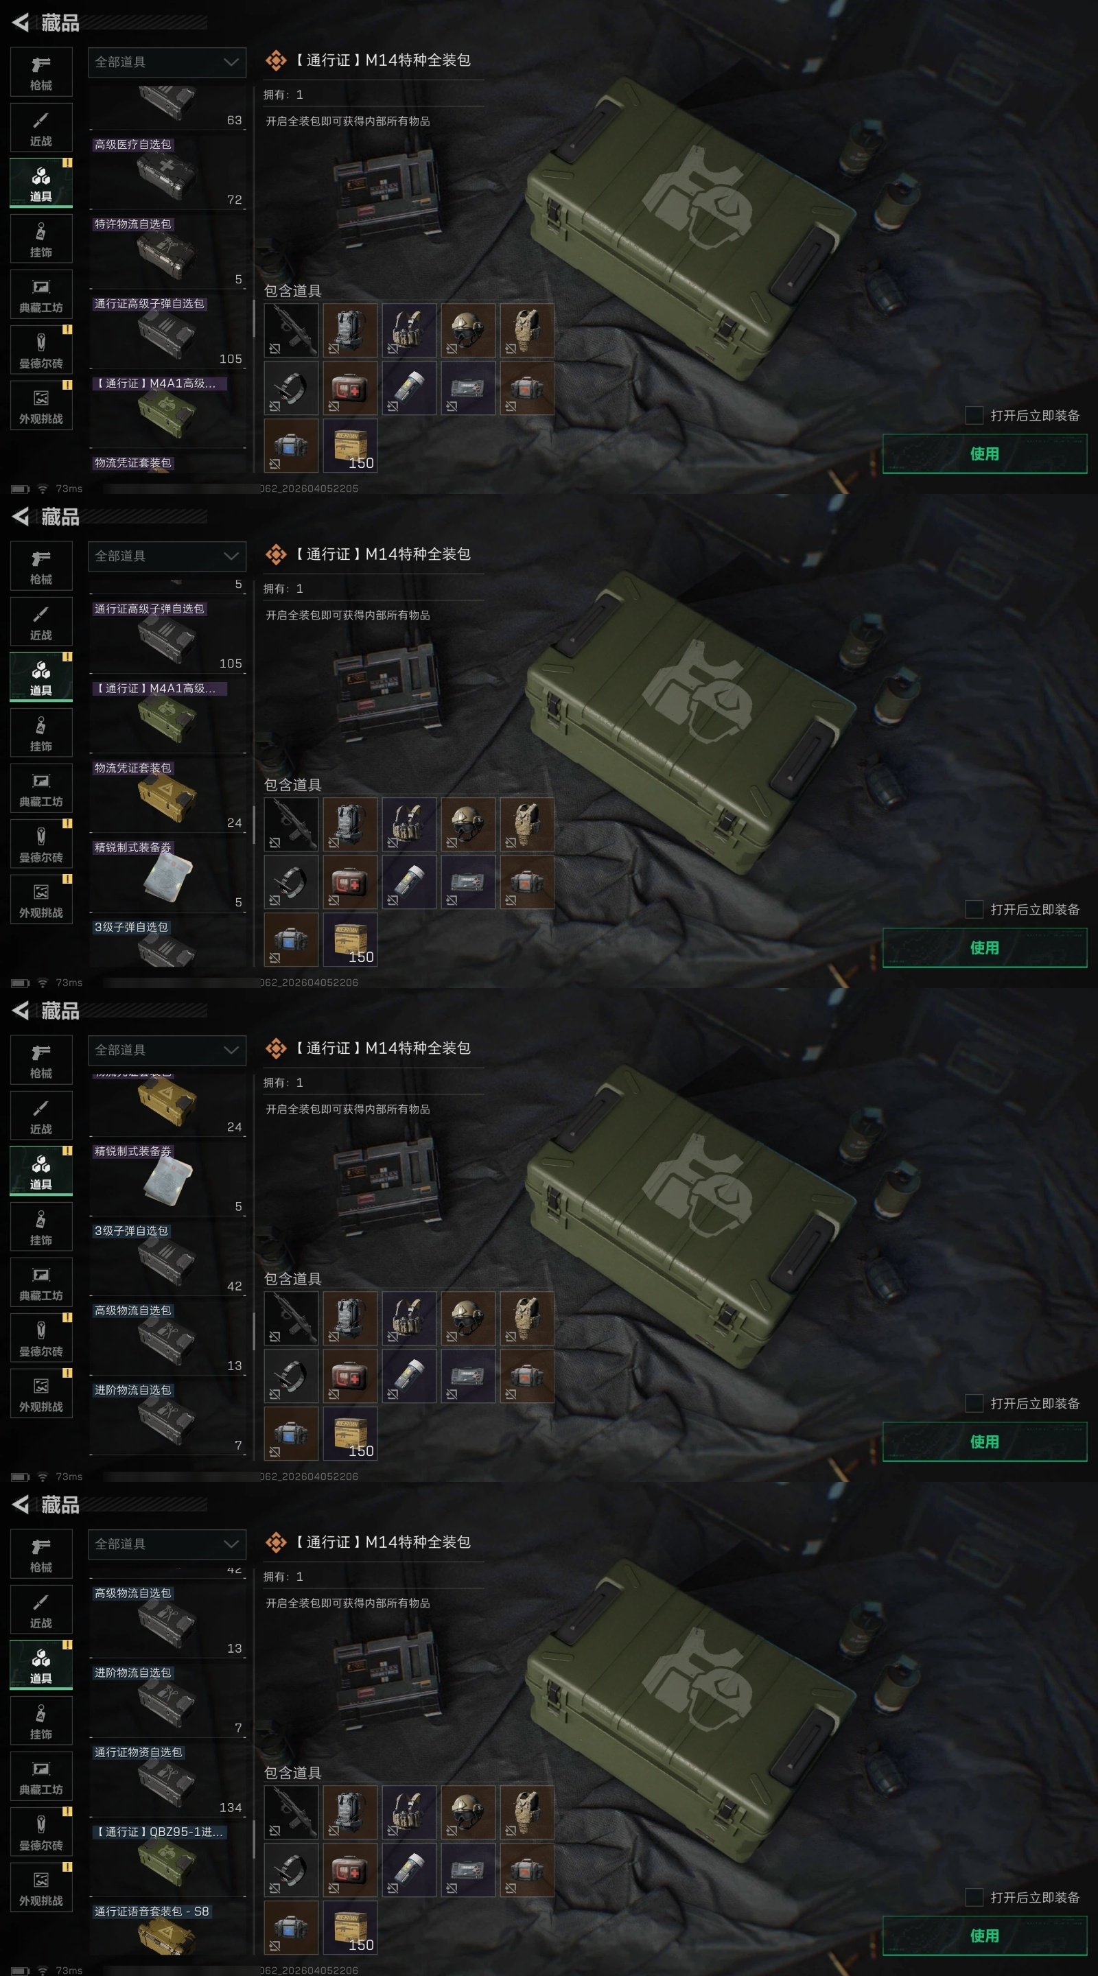Expand 全部道具 dropdown above 高级物流自选包 in bottommost screenshot
This screenshot has width=1098, height=1976.
(167, 1544)
